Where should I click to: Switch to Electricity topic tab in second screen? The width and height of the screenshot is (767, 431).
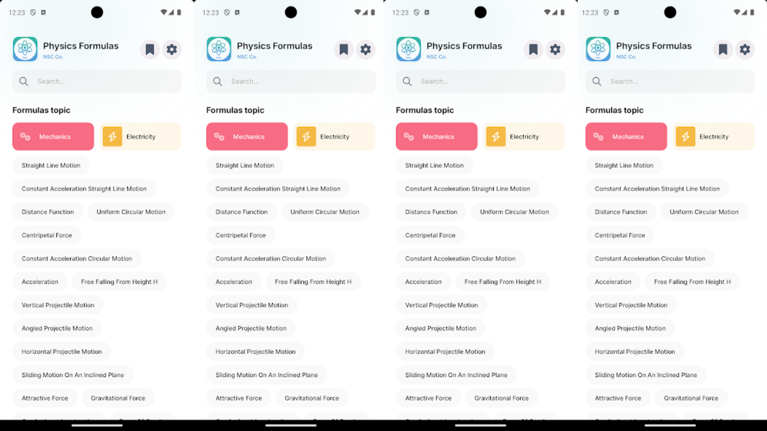(334, 136)
